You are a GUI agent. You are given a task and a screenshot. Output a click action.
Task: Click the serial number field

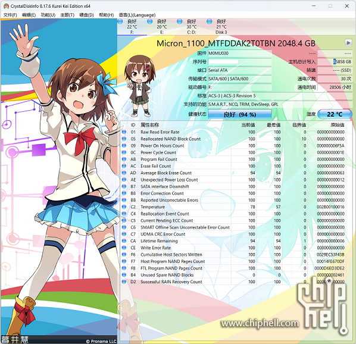[x=240, y=62]
